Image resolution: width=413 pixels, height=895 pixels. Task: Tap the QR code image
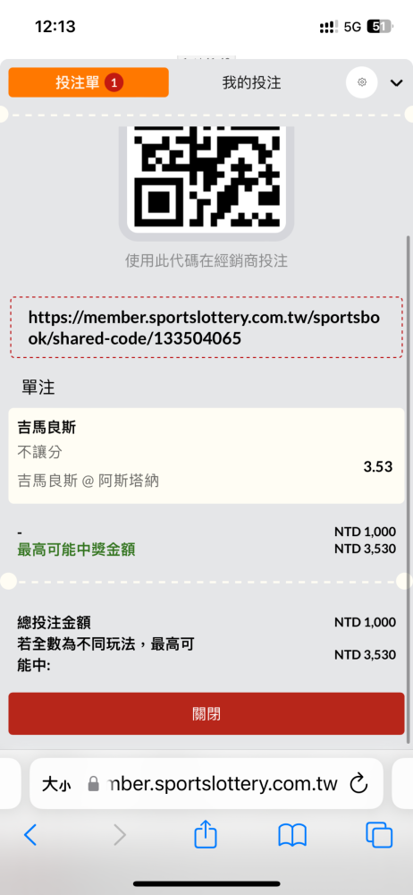coord(206,177)
